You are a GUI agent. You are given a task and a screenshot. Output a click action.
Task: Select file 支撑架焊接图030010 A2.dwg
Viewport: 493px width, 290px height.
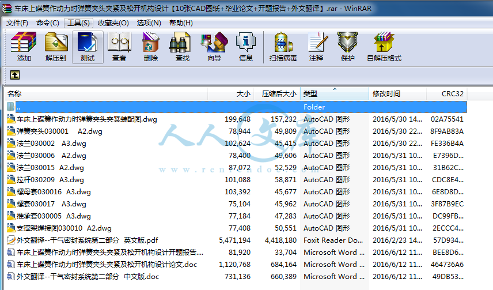(64, 228)
